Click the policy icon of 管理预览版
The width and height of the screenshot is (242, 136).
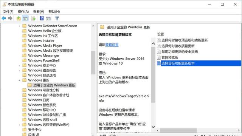[x=159, y=57]
